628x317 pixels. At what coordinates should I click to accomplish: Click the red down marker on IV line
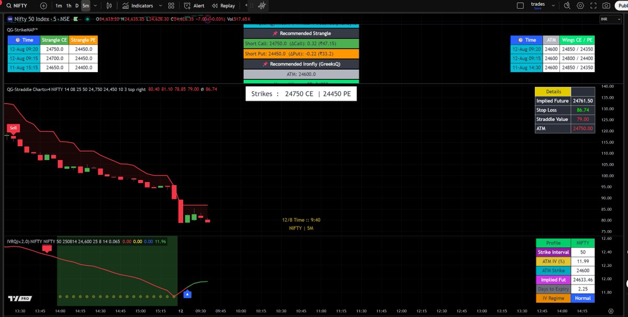[x=47, y=248]
